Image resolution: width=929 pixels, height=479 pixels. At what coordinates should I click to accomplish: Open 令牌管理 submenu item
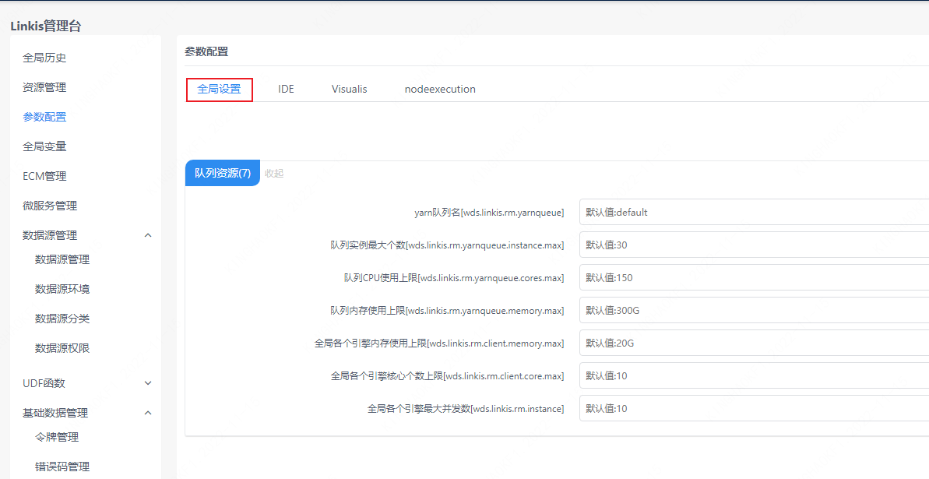click(x=57, y=437)
